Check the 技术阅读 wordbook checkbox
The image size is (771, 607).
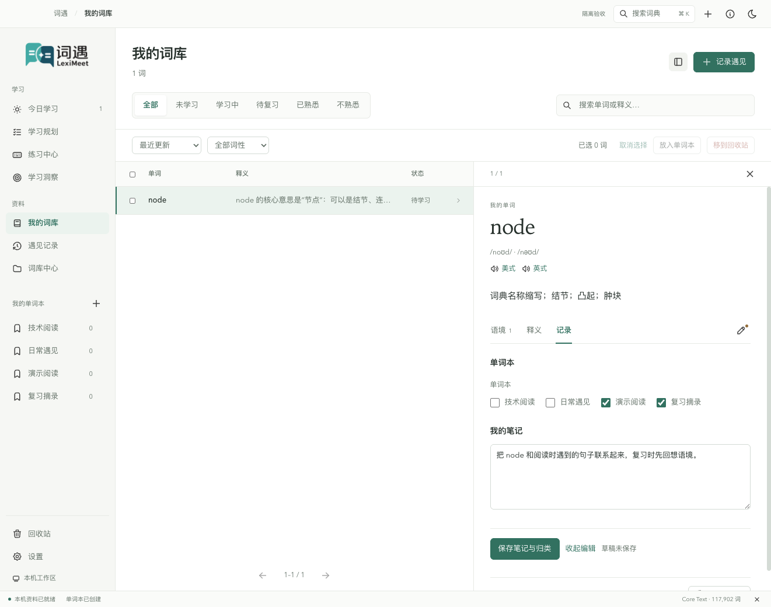coord(495,403)
